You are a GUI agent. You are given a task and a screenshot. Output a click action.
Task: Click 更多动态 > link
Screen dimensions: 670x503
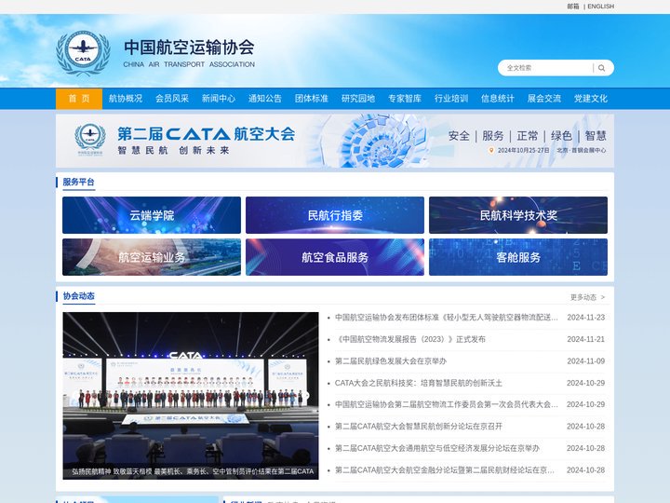click(587, 297)
